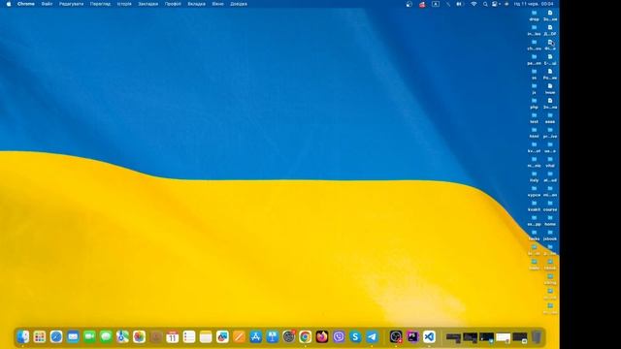Open Telegram from the dock
Image resolution: width=621 pixels, height=349 pixels.
pyautogui.click(x=372, y=336)
